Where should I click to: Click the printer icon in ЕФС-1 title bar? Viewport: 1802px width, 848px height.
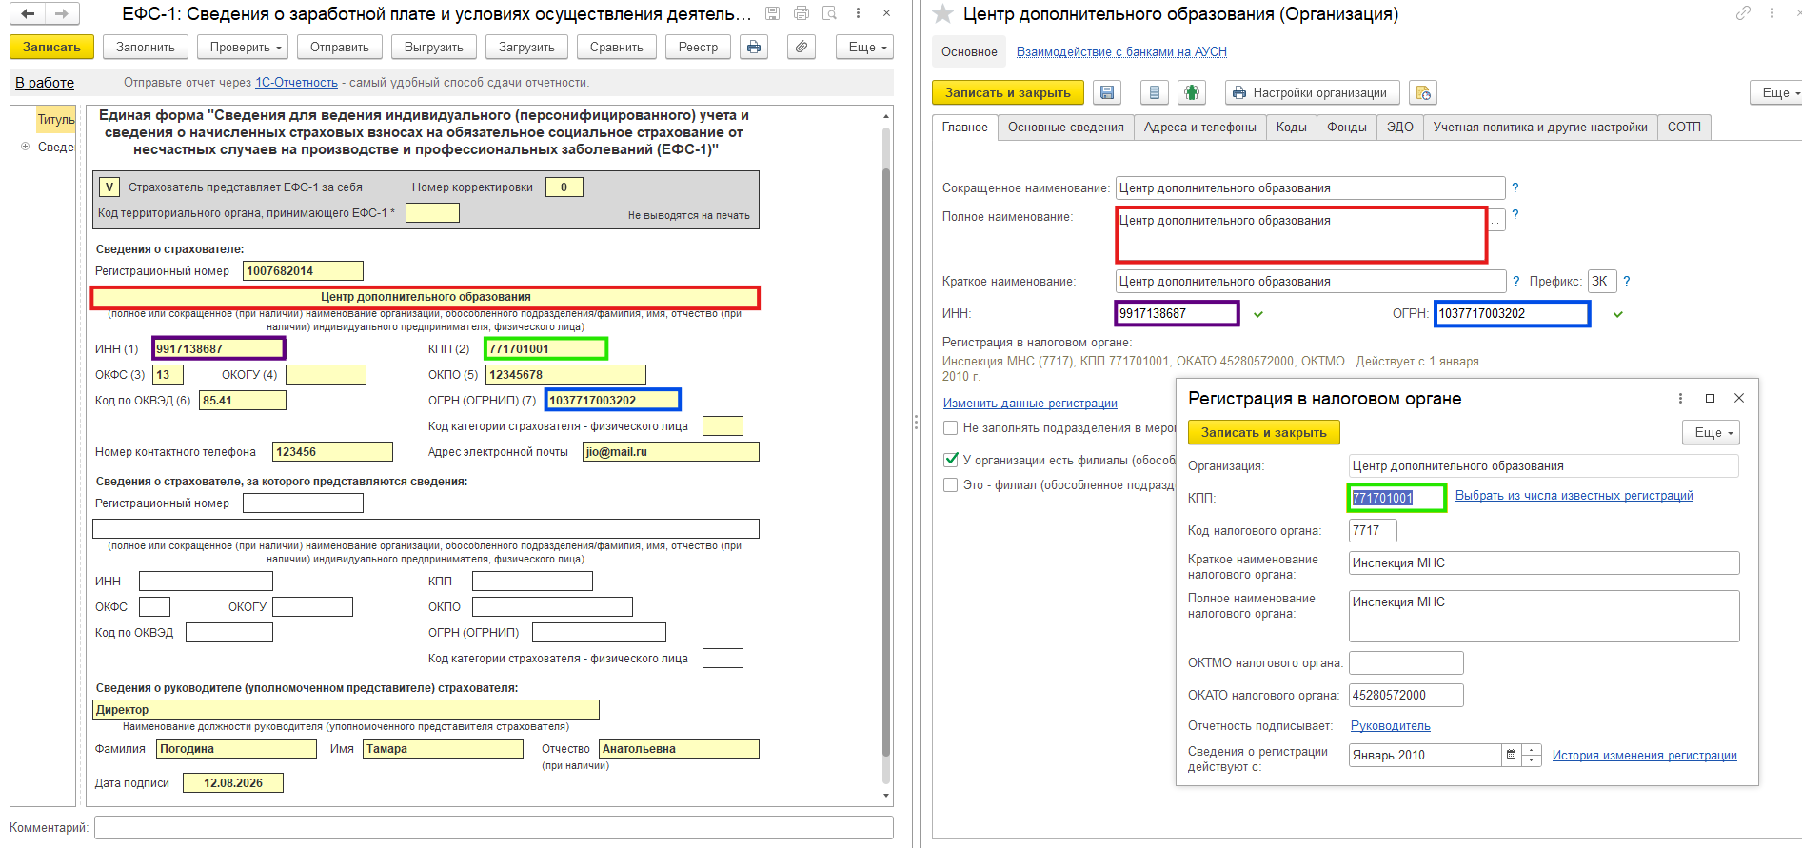[x=802, y=13]
